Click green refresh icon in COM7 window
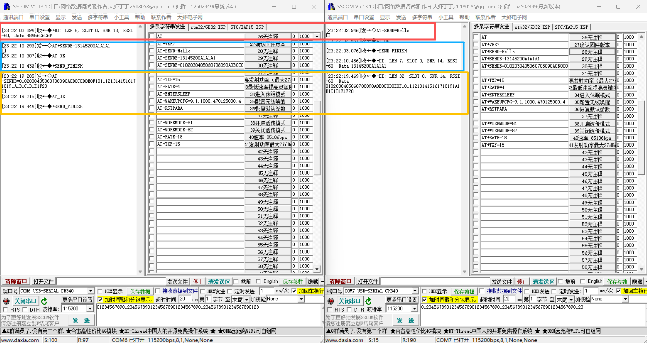Viewport: 647px width, 343px height. (x=369, y=301)
